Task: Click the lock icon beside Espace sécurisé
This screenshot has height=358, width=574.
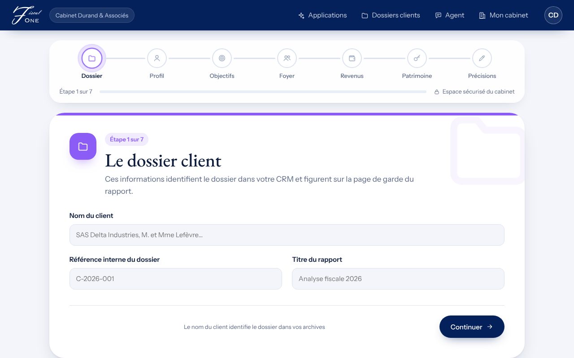Action: pos(436,92)
